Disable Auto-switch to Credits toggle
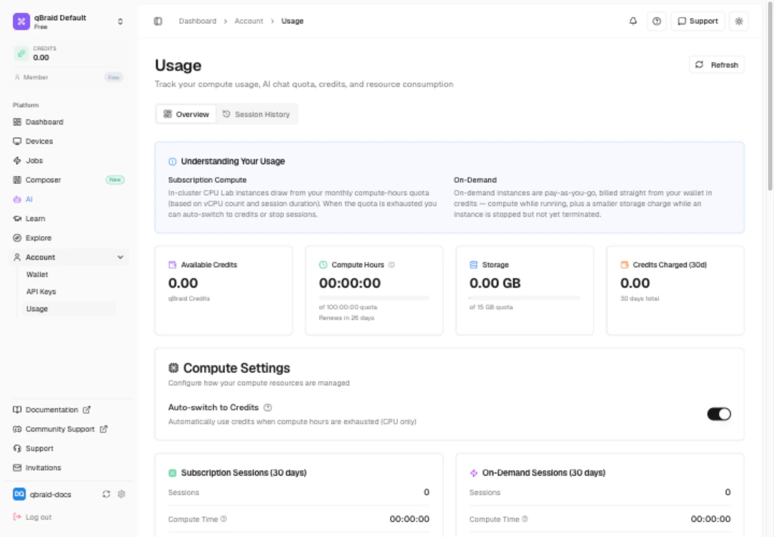Viewport: 774px width, 537px height. click(719, 414)
